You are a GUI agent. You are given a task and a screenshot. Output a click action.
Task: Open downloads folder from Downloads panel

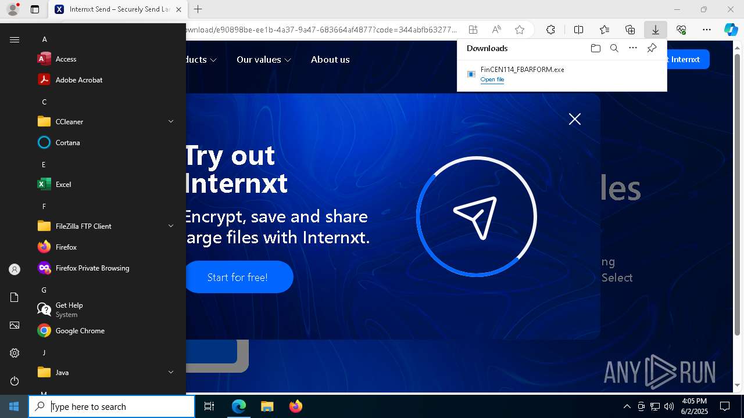(595, 48)
